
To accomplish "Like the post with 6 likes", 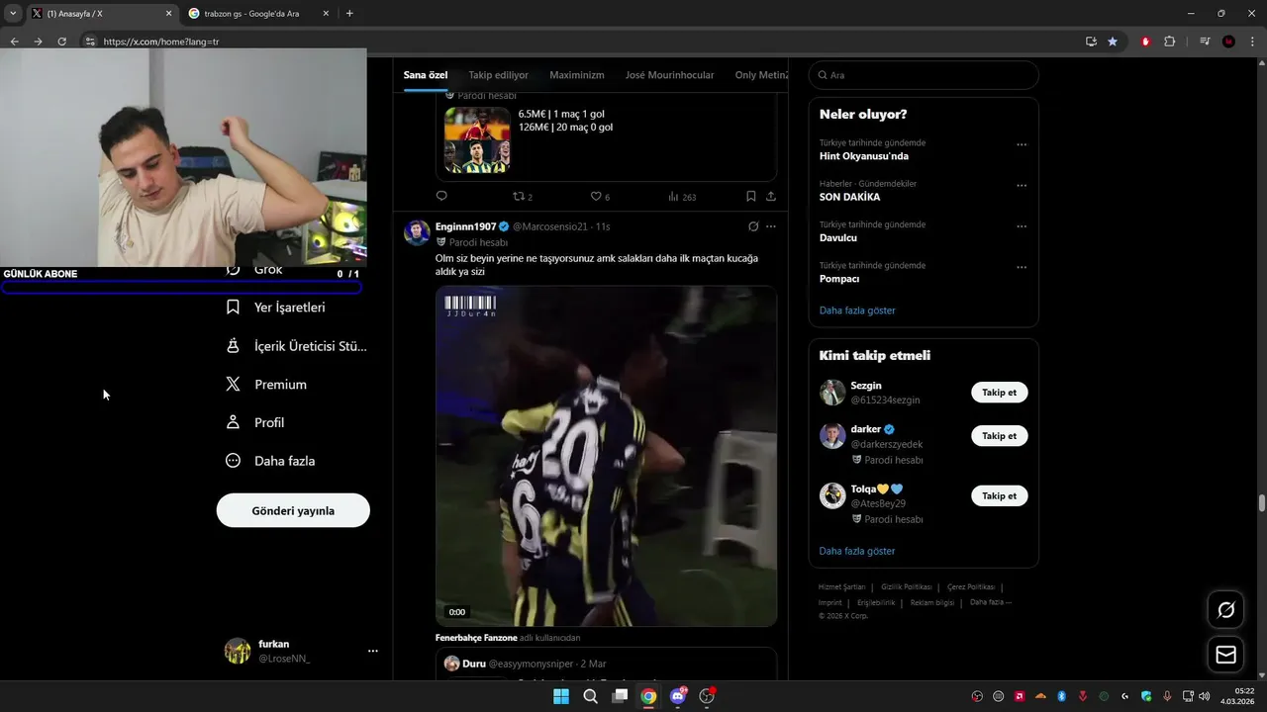I will (x=600, y=197).
